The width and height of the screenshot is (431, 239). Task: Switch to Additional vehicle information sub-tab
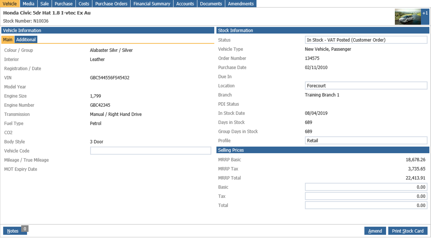coord(26,40)
